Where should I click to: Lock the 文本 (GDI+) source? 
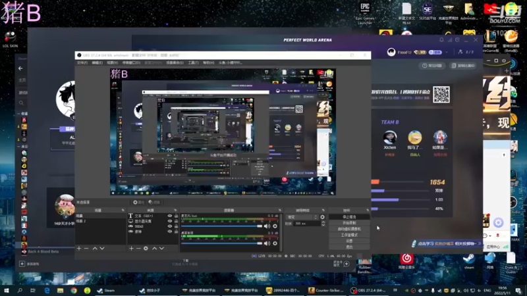click(176, 216)
